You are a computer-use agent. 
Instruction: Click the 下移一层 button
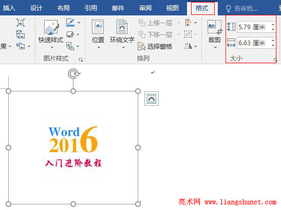[x=155, y=34]
